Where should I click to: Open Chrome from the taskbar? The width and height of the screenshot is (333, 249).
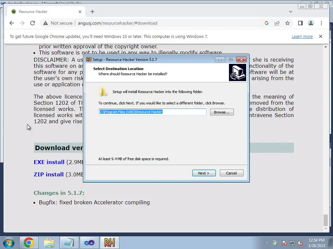coord(29,243)
